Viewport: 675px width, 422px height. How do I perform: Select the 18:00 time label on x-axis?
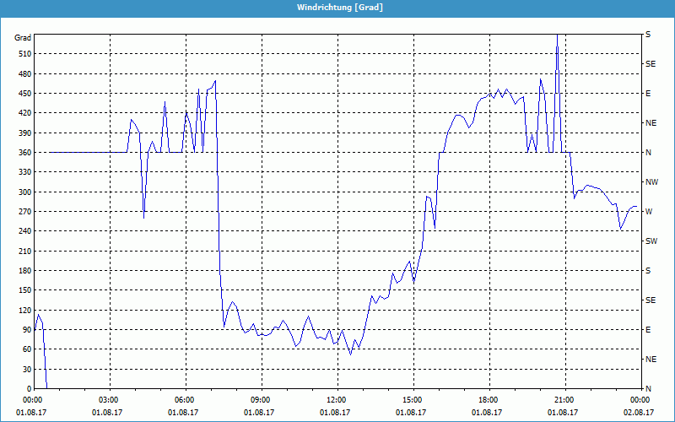488,399
